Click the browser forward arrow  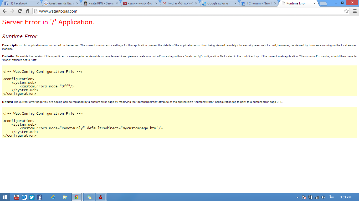coord(12,11)
